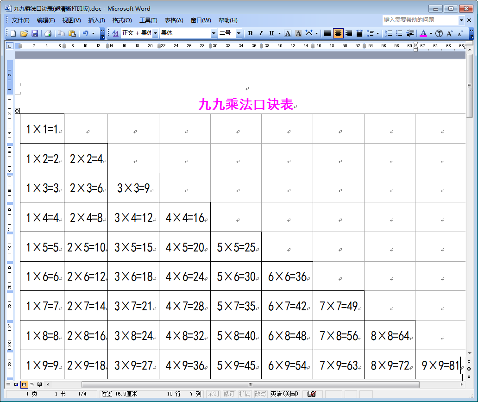Open the 表格 menu
The image size is (478, 402).
[x=174, y=20]
